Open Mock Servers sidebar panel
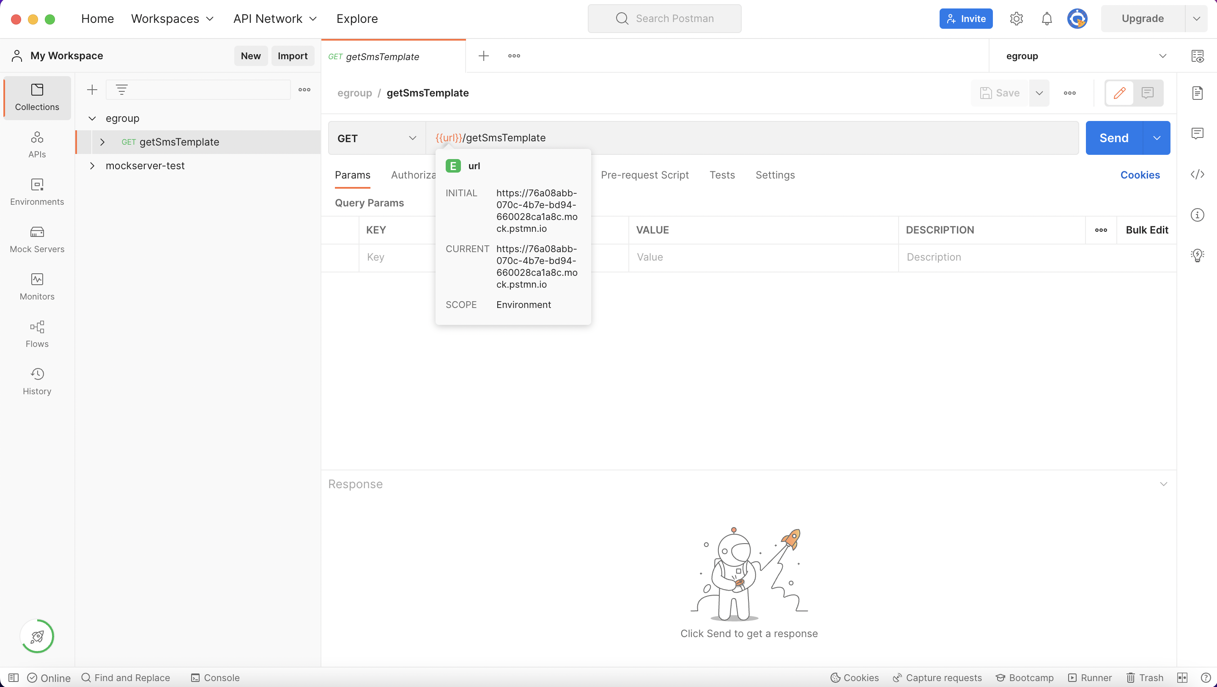The image size is (1217, 687). point(37,239)
